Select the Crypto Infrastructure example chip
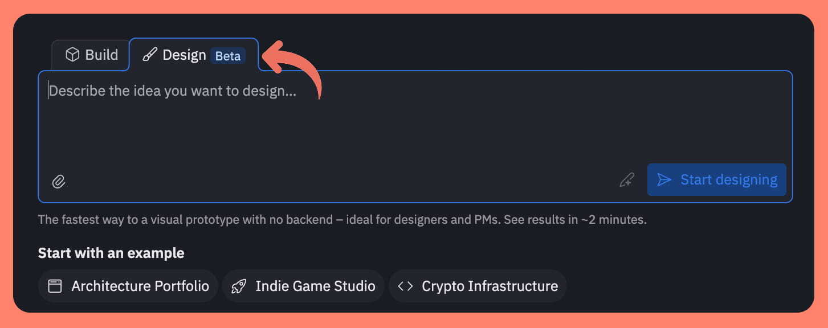The image size is (828, 328). pyautogui.click(x=478, y=286)
